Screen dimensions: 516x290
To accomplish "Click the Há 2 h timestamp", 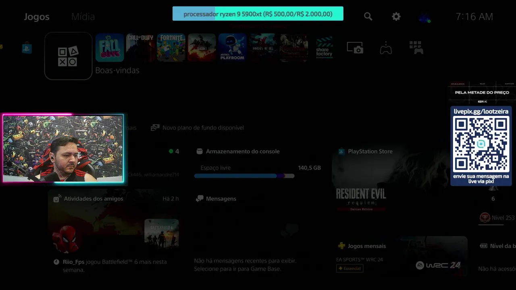I will pos(171,199).
